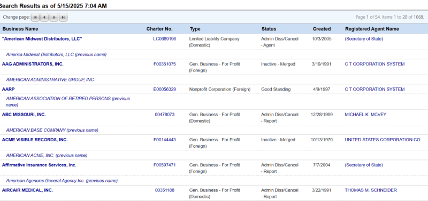Sort by Registered Agent Name header
The height and width of the screenshot is (201, 428).
[372, 29]
